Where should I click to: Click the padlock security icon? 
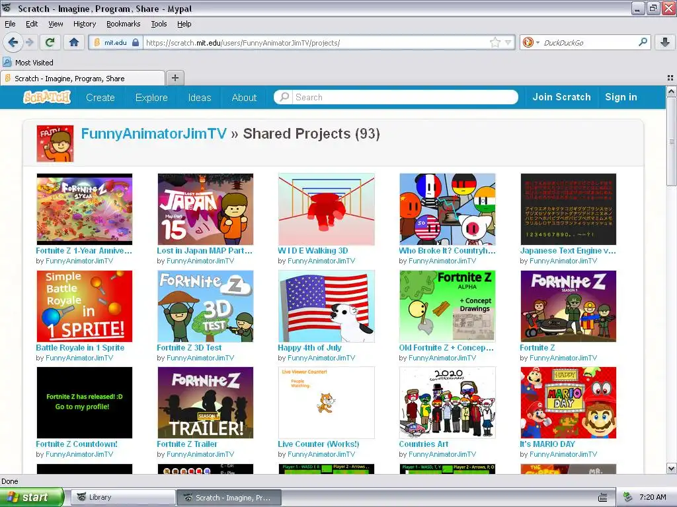(136, 42)
